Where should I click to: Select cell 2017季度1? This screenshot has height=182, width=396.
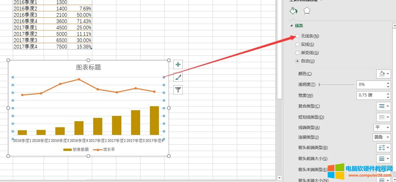[28, 28]
